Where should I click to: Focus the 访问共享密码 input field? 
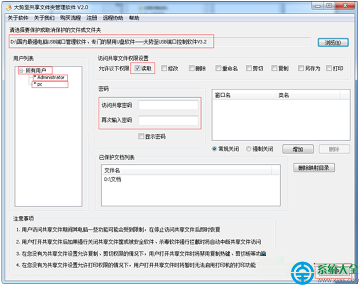coord(168,105)
